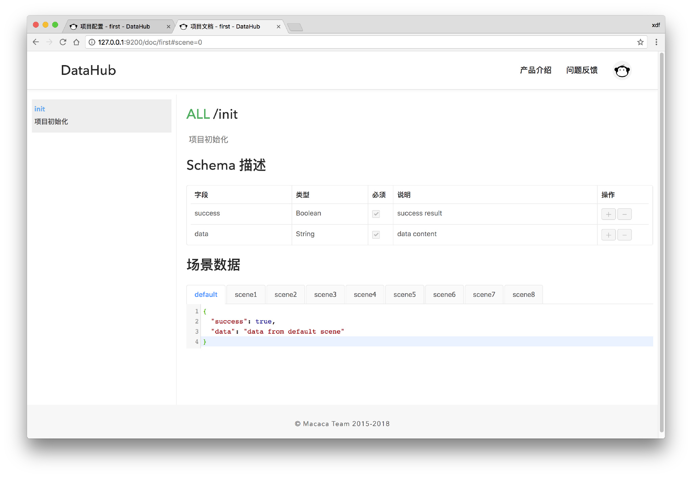Click the address bar URL field
The image size is (692, 477).
point(338,42)
